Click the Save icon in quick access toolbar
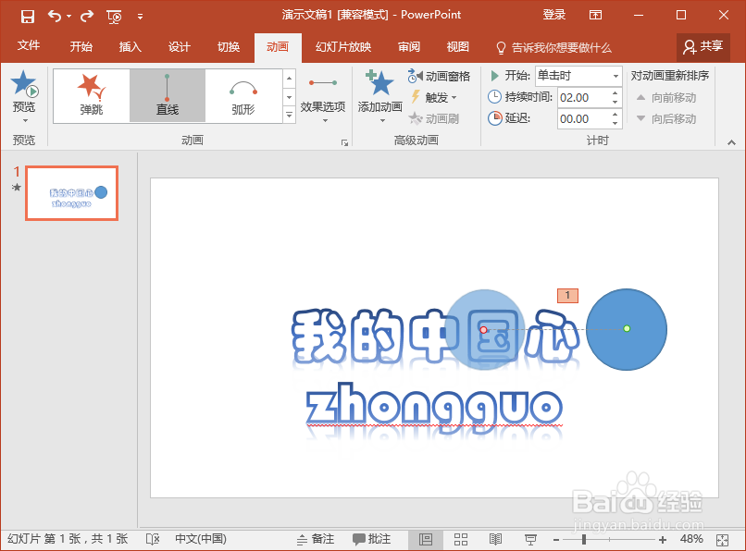 27,17
